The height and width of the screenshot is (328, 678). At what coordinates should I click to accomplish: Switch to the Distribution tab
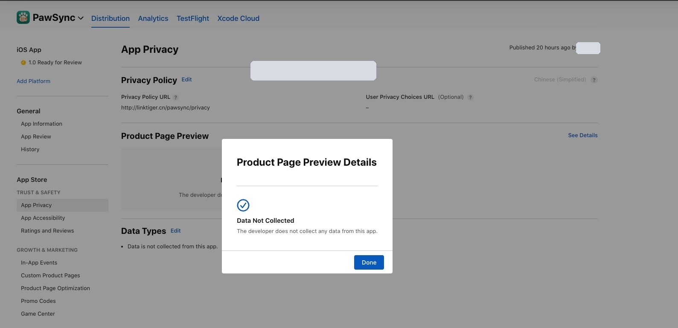point(111,18)
